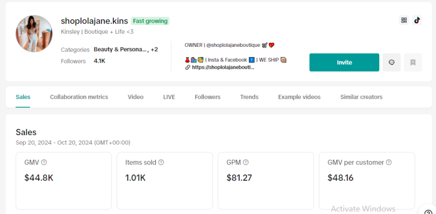Open the Example videos tab
Screen dimensions: 436x214
(x=299, y=97)
